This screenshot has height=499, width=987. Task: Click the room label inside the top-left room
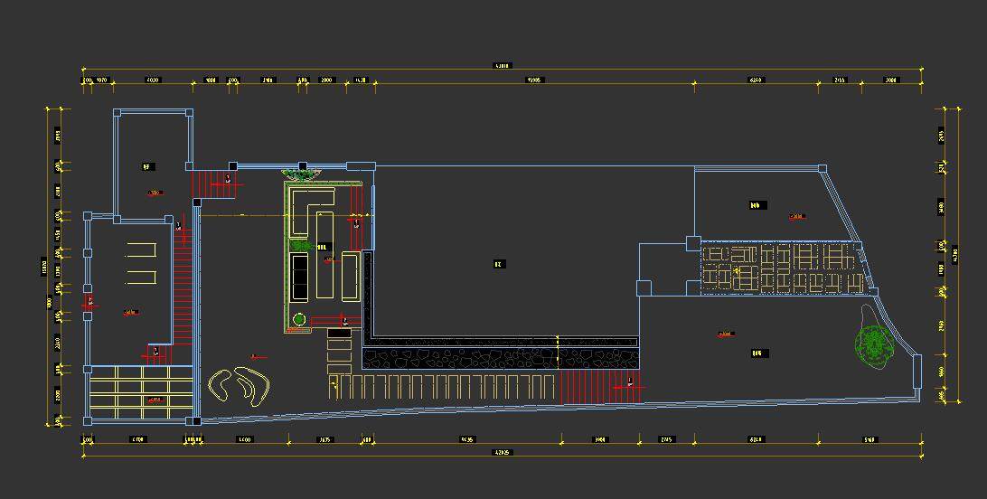[148, 166]
